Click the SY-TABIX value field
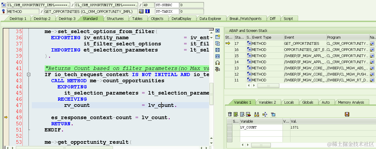 (191, 11)
